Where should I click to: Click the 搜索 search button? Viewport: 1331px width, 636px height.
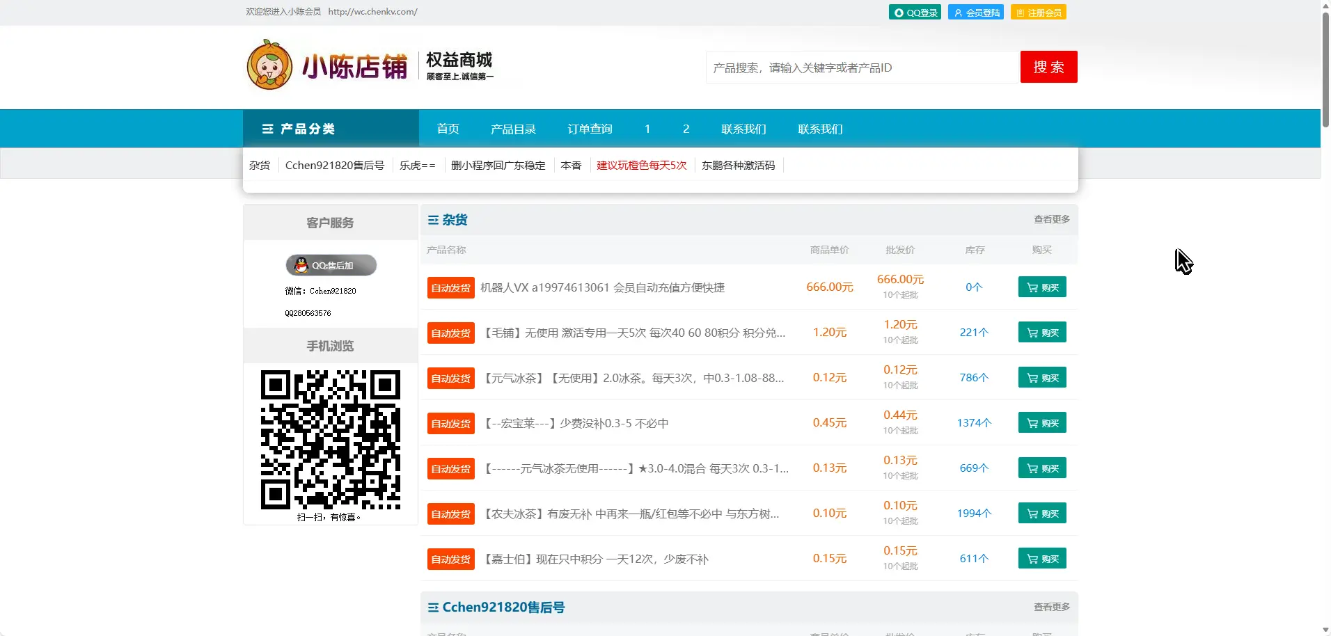tap(1048, 67)
